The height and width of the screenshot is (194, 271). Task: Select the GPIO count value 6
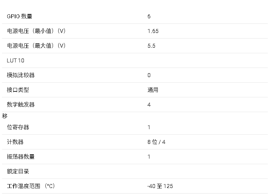149,16
